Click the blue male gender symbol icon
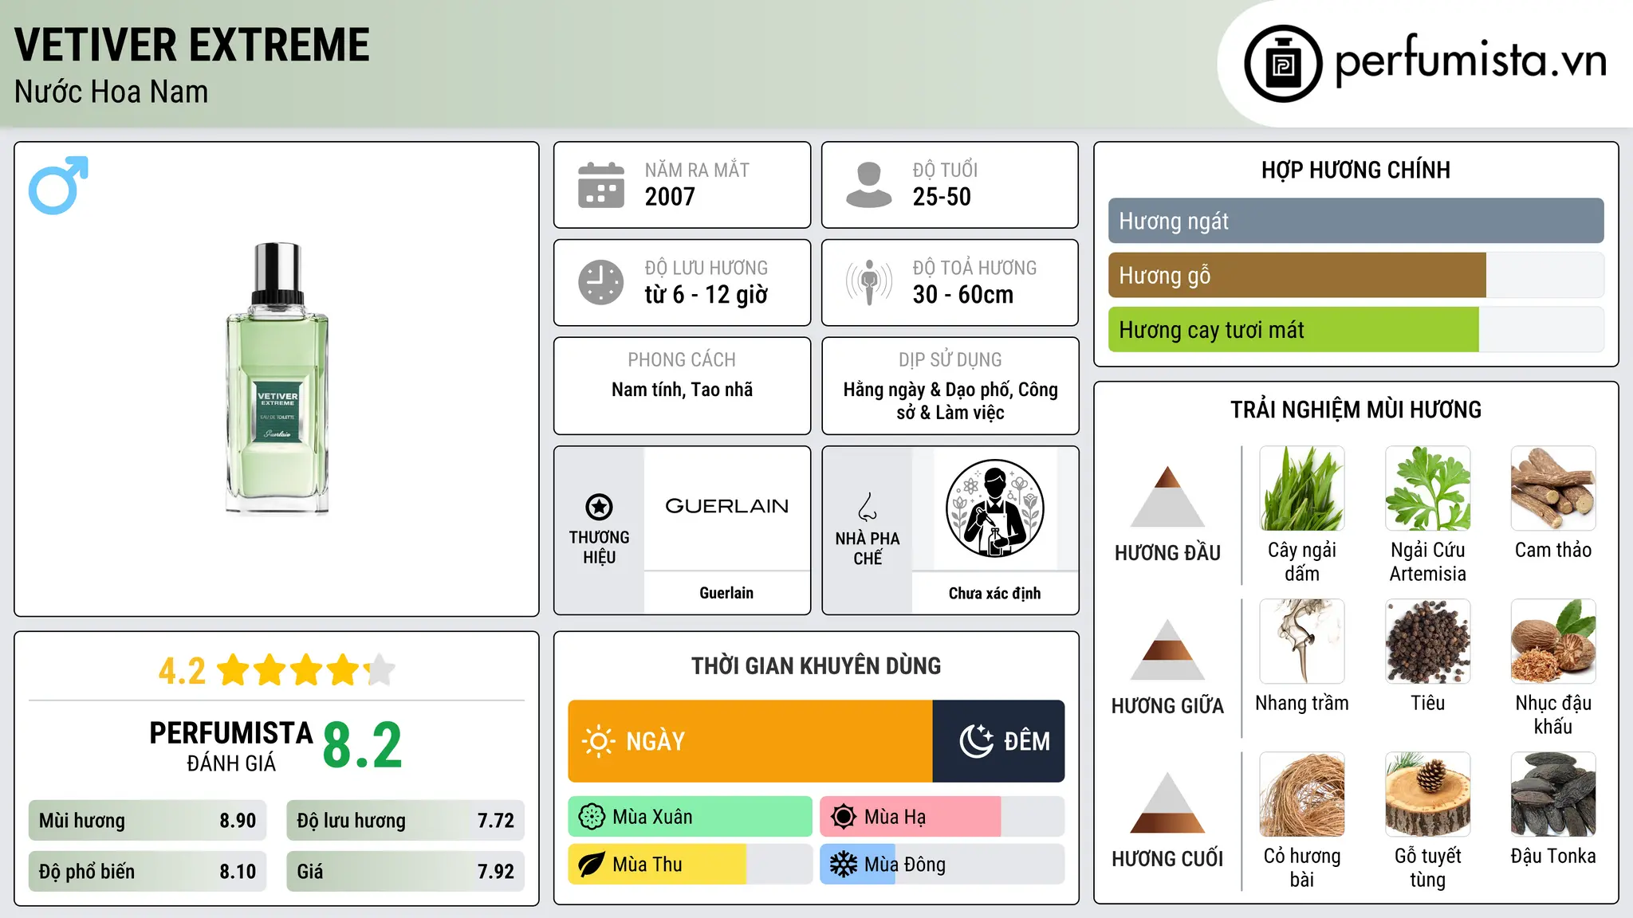The image size is (1633, 918). coord(58,185)
